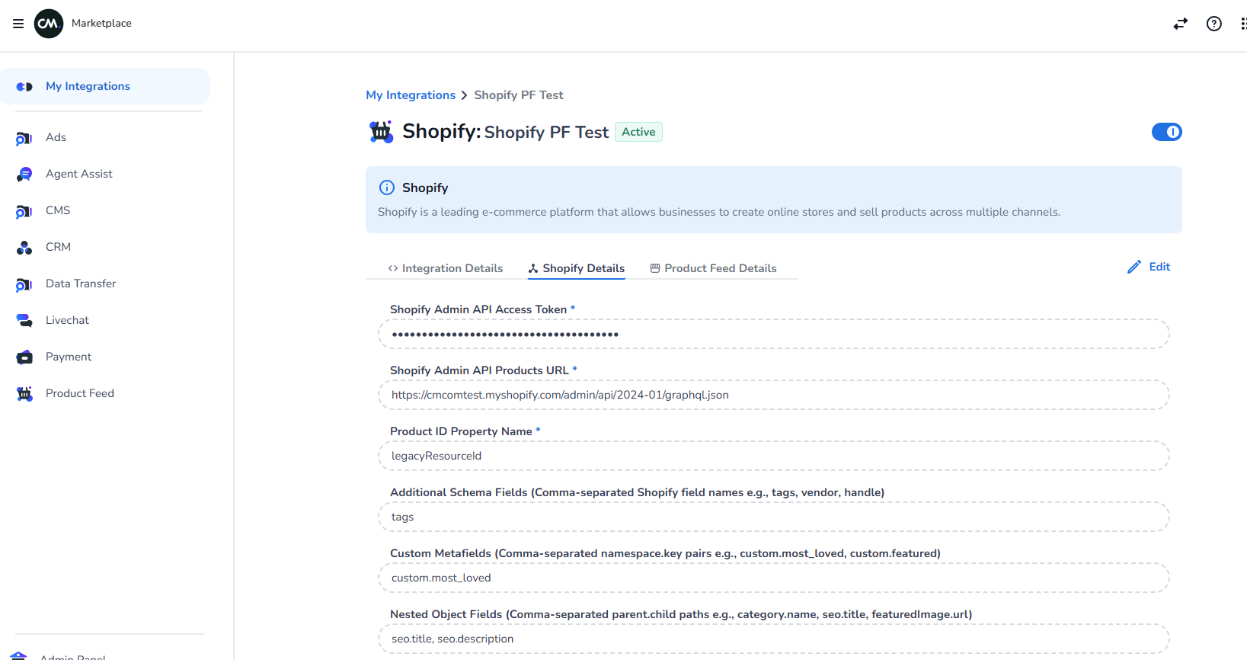Open CMS in the sidebar

coord(58,210)
